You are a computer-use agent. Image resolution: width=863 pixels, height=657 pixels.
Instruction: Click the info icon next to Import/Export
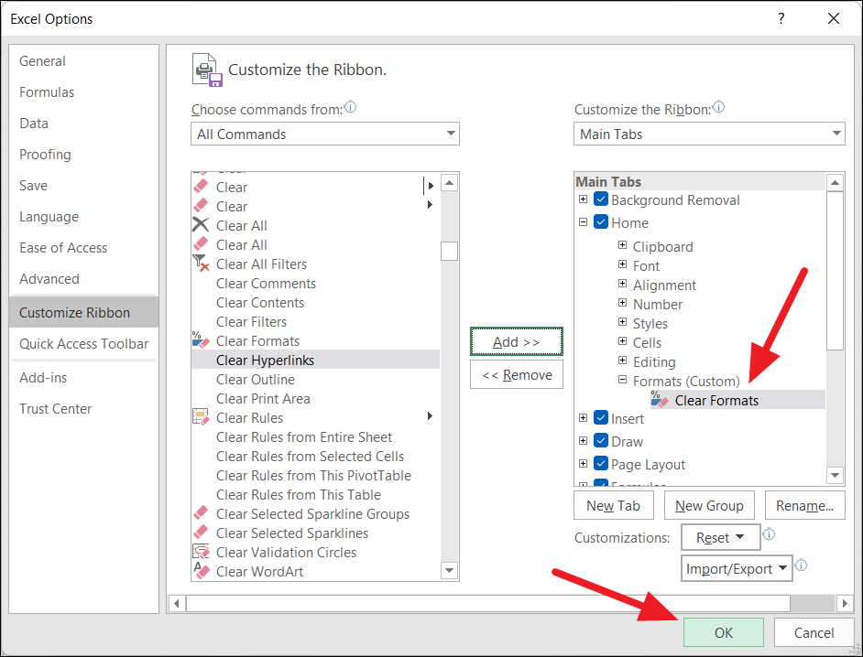pos(802,565)
